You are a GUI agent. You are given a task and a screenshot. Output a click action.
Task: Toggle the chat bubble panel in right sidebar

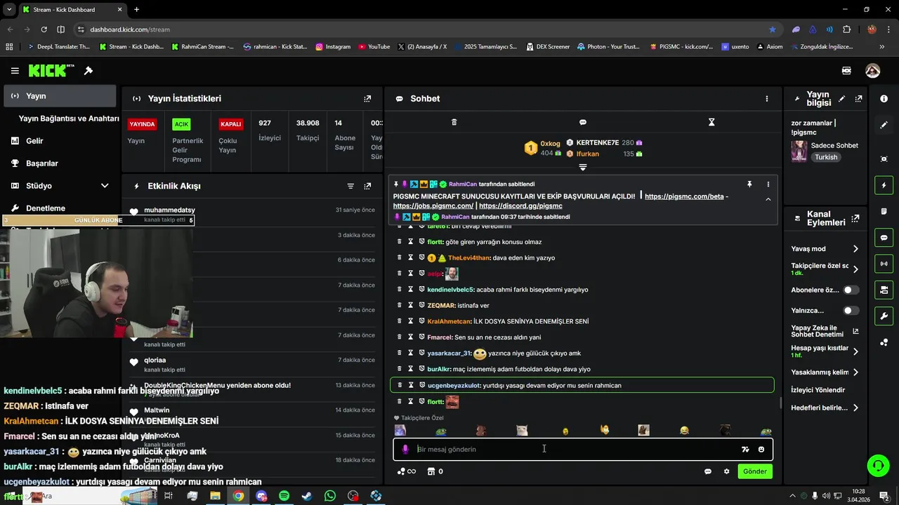click(884, 238)
